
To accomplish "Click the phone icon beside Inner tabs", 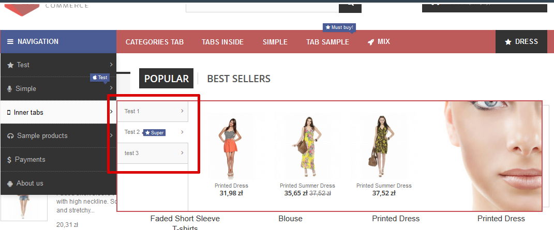I will (x=9, y=113).
